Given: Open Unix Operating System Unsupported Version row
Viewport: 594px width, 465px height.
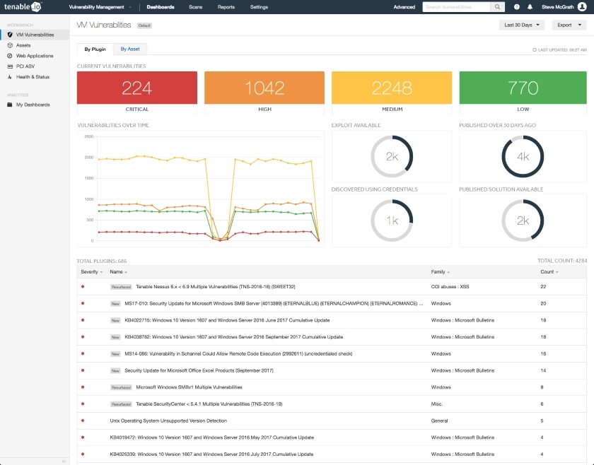Looking at the screenshot, I should [332, 420].
